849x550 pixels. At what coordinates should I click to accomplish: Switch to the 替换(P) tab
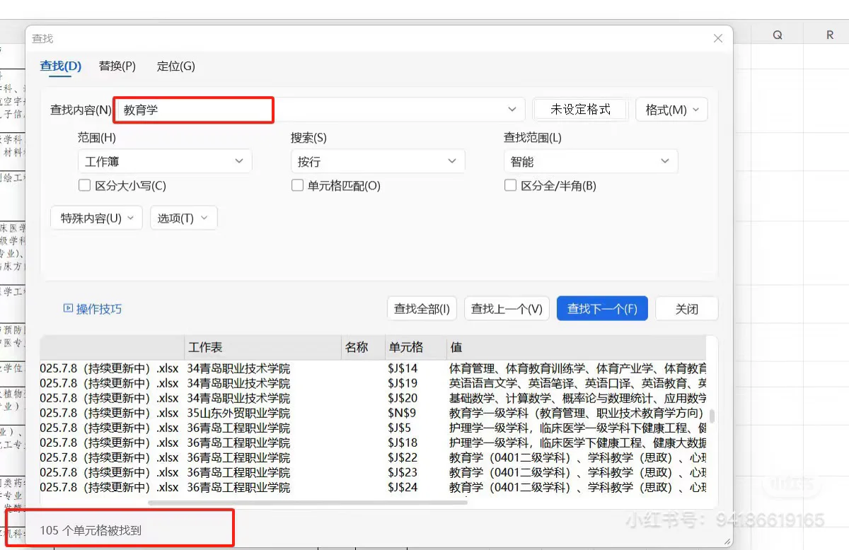pos(117,66)
